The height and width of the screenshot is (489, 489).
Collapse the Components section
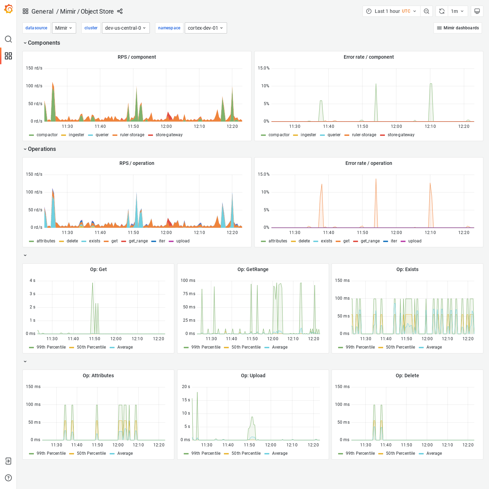pyautogui.click(x=42, y=43)
